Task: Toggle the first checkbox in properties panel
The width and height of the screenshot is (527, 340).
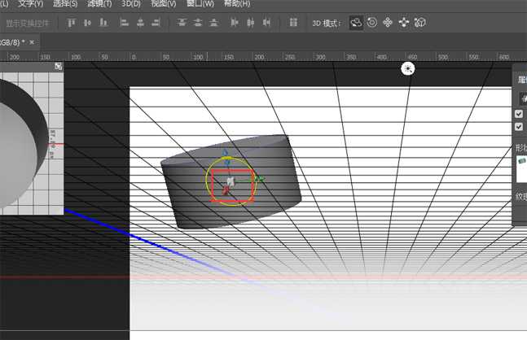Action: tap(519, 114)
